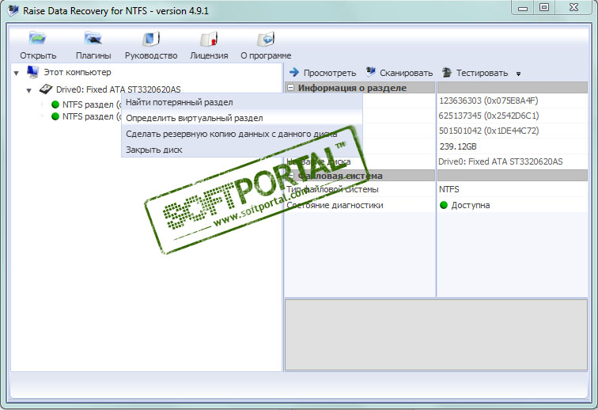The height and width of the screenshot is (410, 598).
Task: Choose Определить виртуальный раздел menu entry
Action: [x=242, y=118]
